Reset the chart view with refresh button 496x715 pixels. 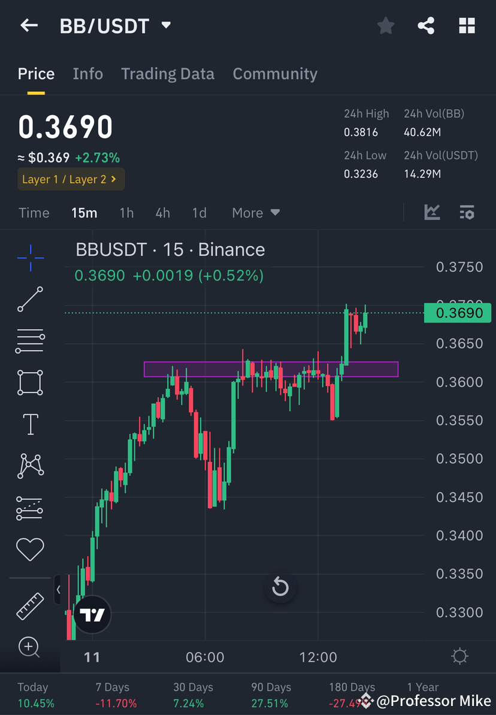pyautogui.click(x=280, y=588)
